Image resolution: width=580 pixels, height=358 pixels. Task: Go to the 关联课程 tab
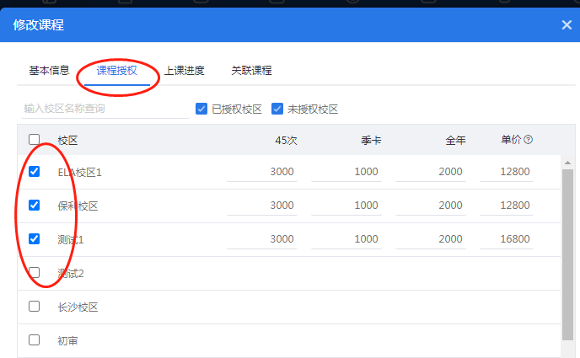(x=251, y=71)
